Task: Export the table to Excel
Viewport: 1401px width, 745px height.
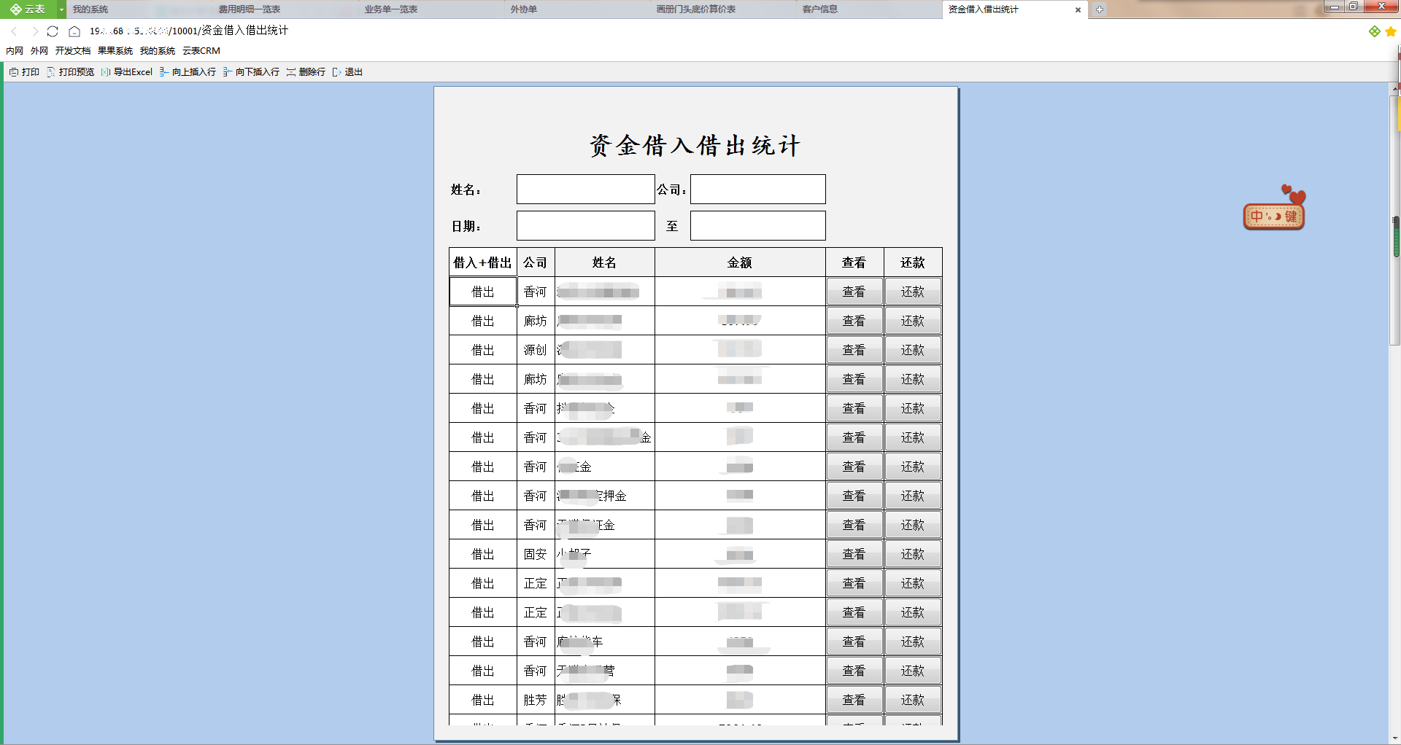Action: click(x=127, y=72)
